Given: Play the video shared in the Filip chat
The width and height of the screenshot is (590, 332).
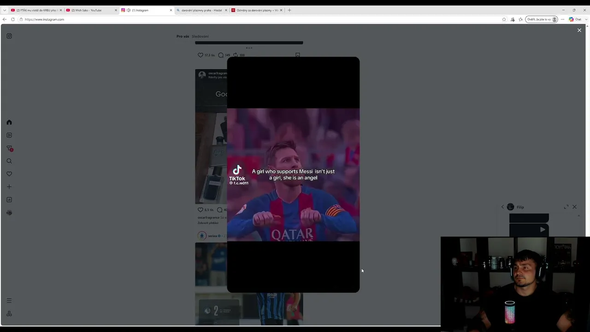Looking at the screenshot, I should coord(543,229).
